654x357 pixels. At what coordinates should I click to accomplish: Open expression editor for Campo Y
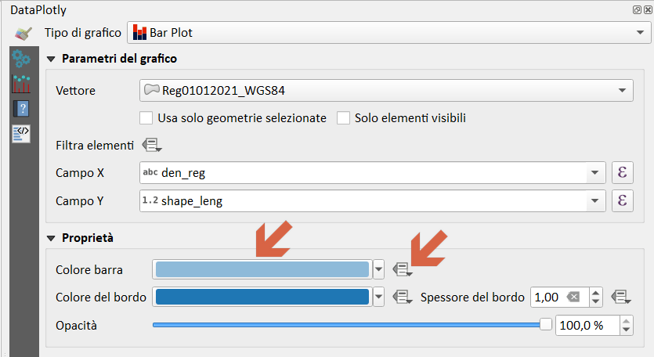(x=621, y=200)
